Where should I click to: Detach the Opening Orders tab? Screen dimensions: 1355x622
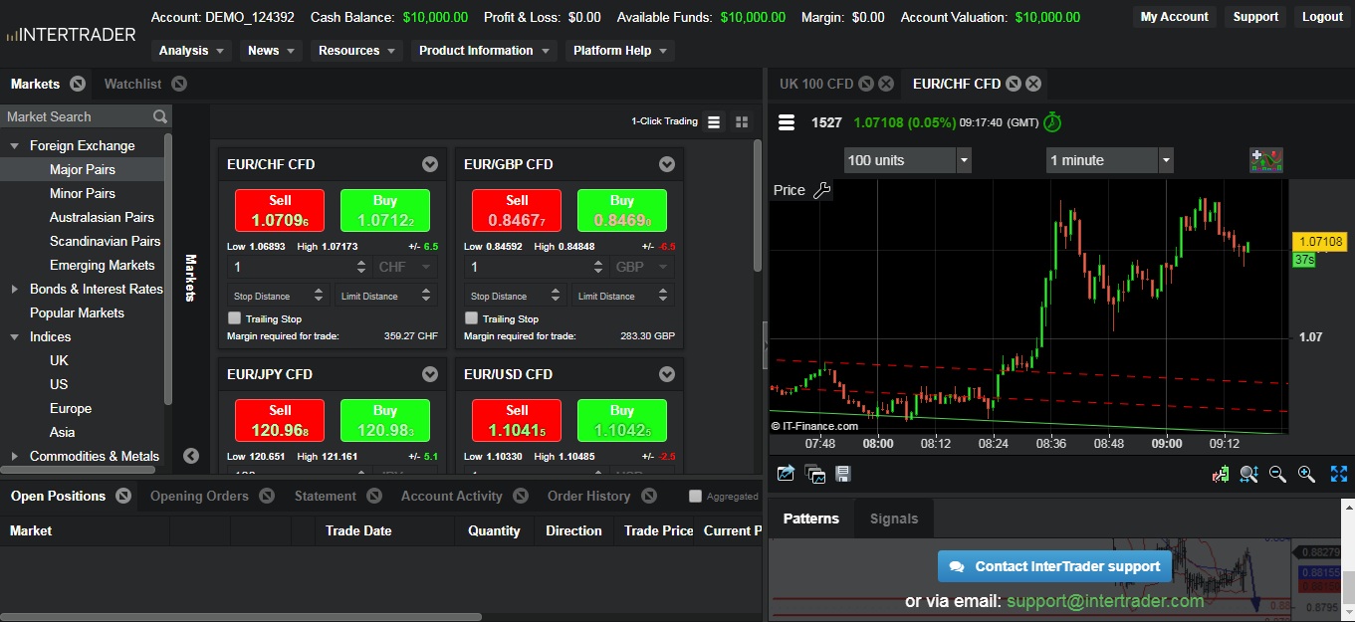coord(267,496)
